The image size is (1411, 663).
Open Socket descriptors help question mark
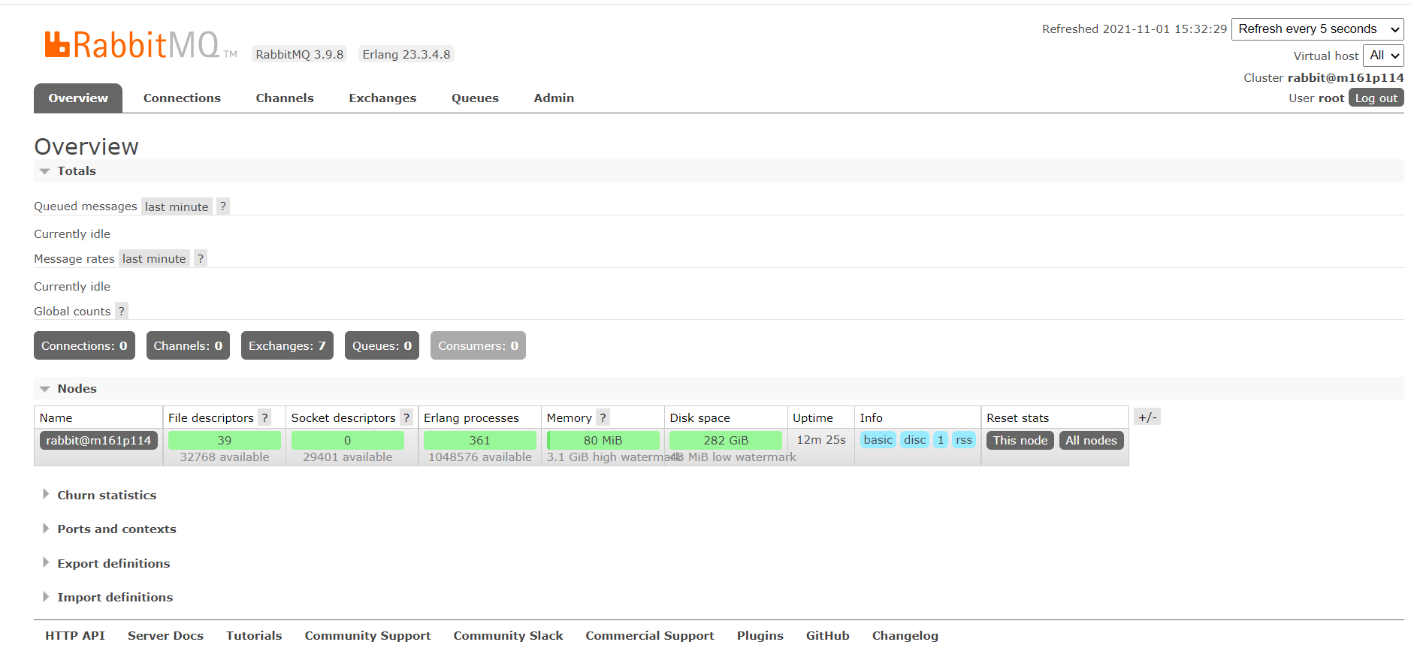tap(406, 417)
